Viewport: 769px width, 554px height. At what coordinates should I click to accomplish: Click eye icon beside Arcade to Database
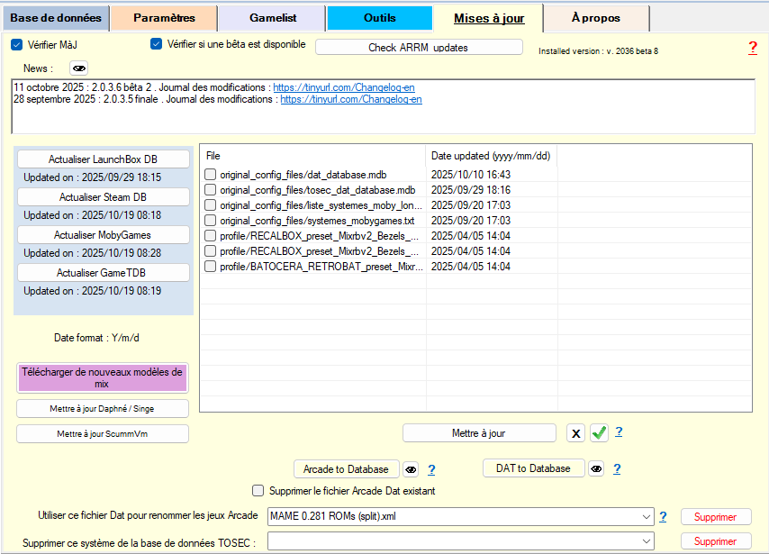click(411, 469)
